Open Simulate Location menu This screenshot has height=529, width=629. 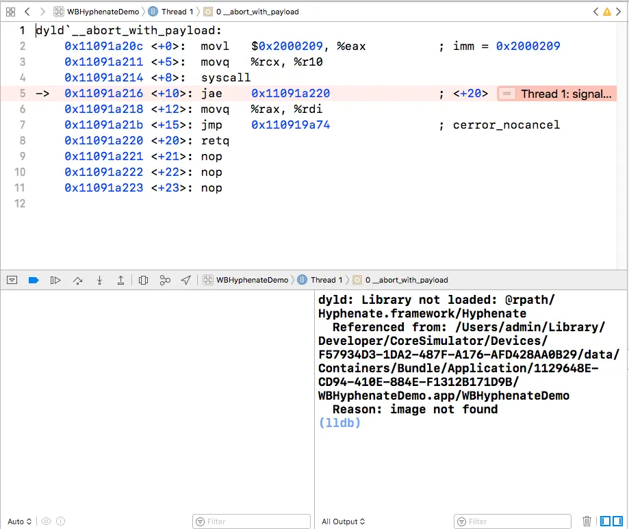185,280
